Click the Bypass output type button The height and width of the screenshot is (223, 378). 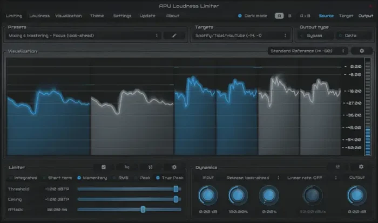tap(313, 36)
